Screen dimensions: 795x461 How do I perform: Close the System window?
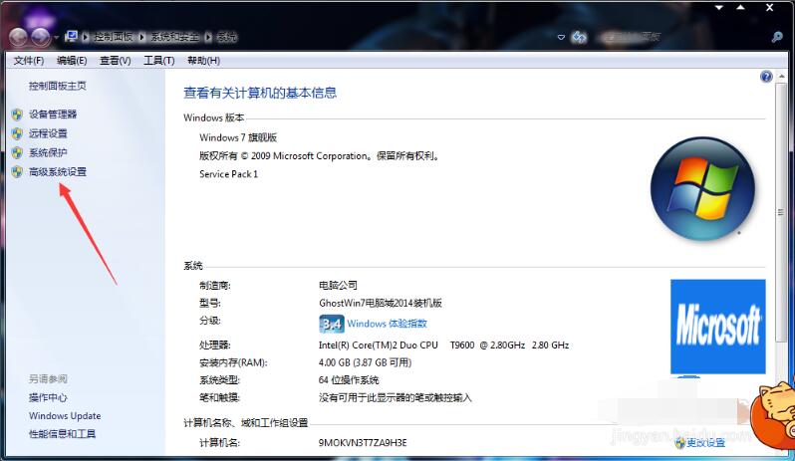click(770, 8)
